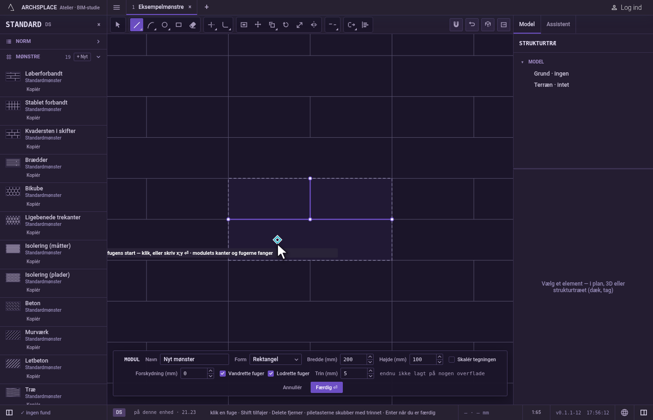
Task: Select the arrow selection tool
Action: click(118, 25)
